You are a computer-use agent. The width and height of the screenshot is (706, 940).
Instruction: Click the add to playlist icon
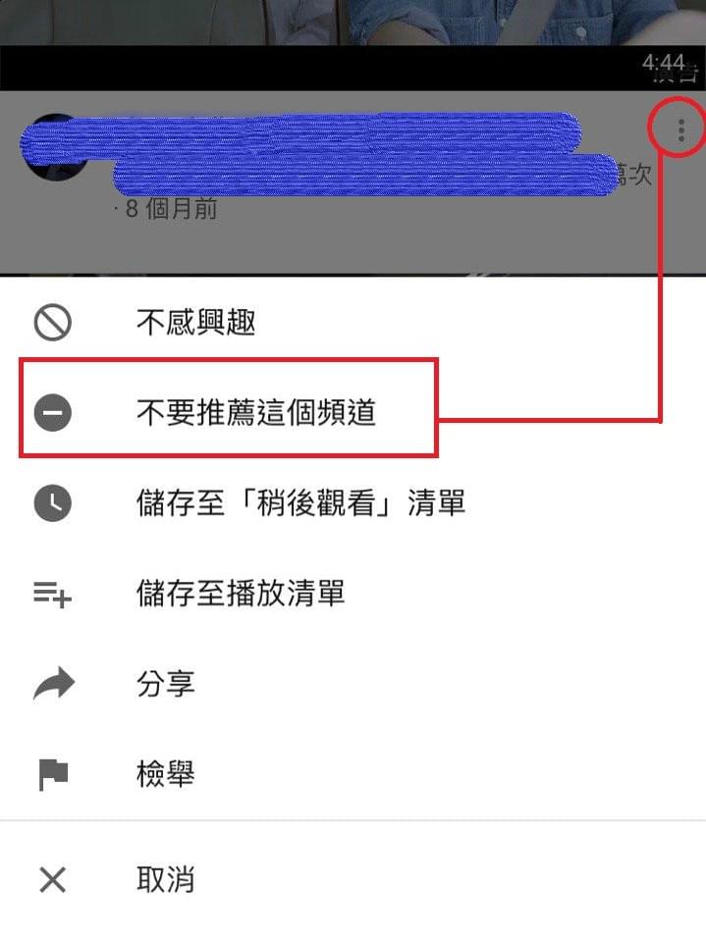click(53, 594)
